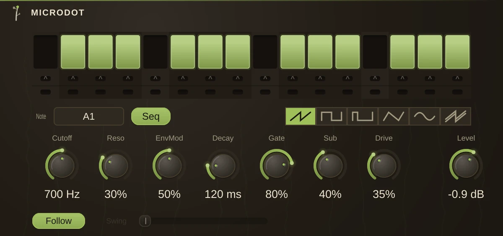This screenshot has width=503, height=236.
Task: Disable the lit step 16 pad
Action: pyautogui.click(x=457, y=52)
